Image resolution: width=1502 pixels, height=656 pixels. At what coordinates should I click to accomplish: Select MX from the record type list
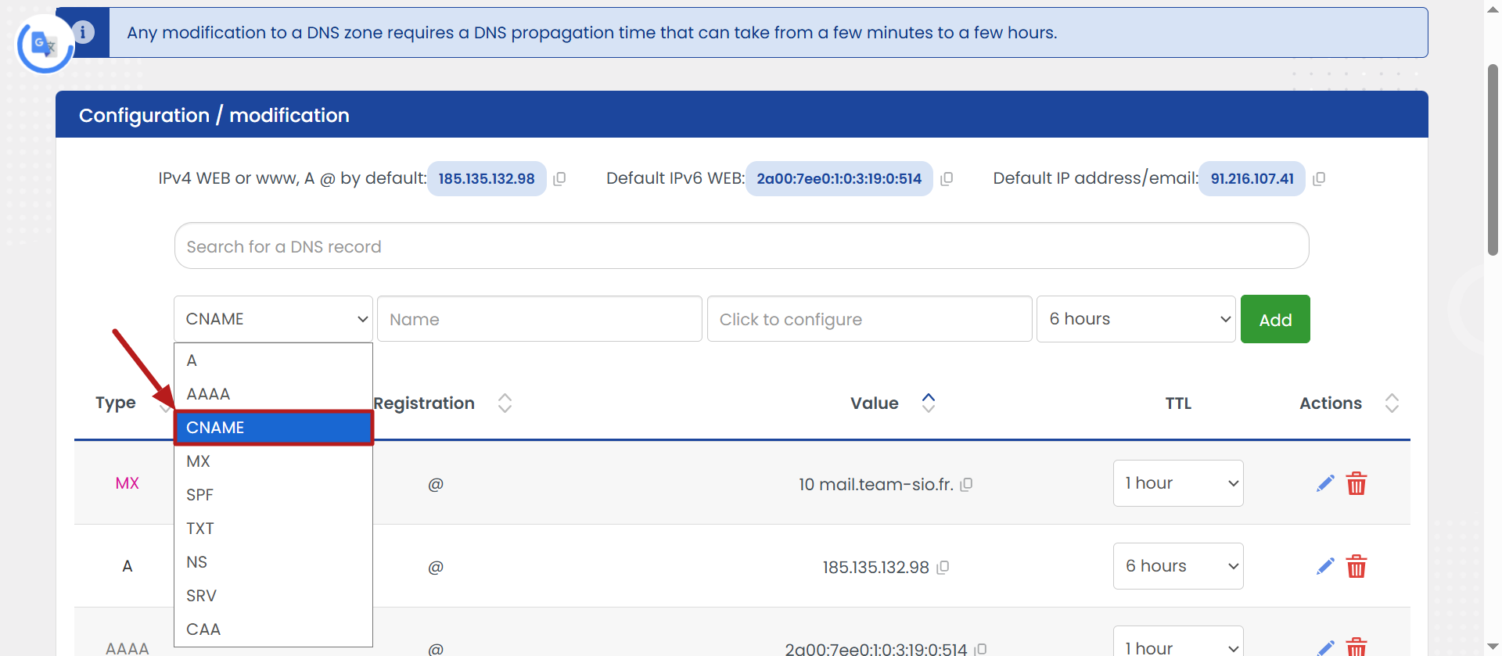pyautogui.click(x=199, y=461)
